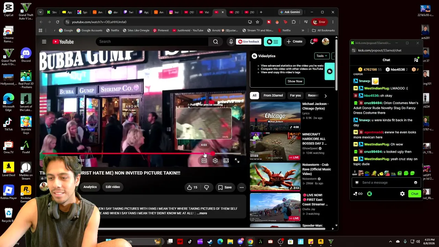
Task: Open YouTube notifications bell
Action: tap(312, 42)
